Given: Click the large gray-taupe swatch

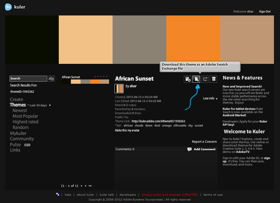Looking at the screenshot, I should [140, 40].
